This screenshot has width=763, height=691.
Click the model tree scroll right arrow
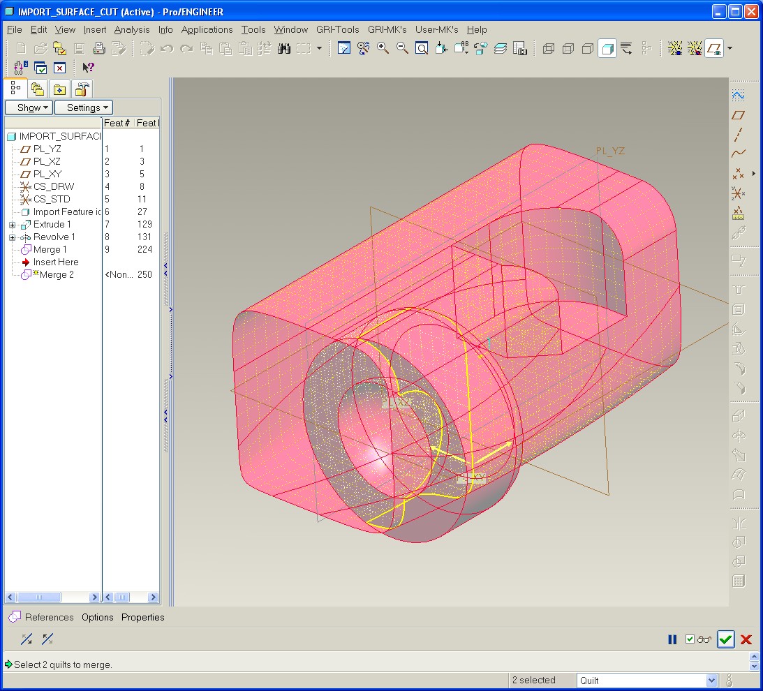[94, 597]
